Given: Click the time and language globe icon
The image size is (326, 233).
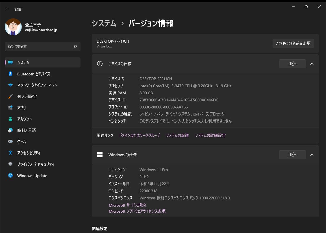Looking at the screenshot, I should [10, 130].
